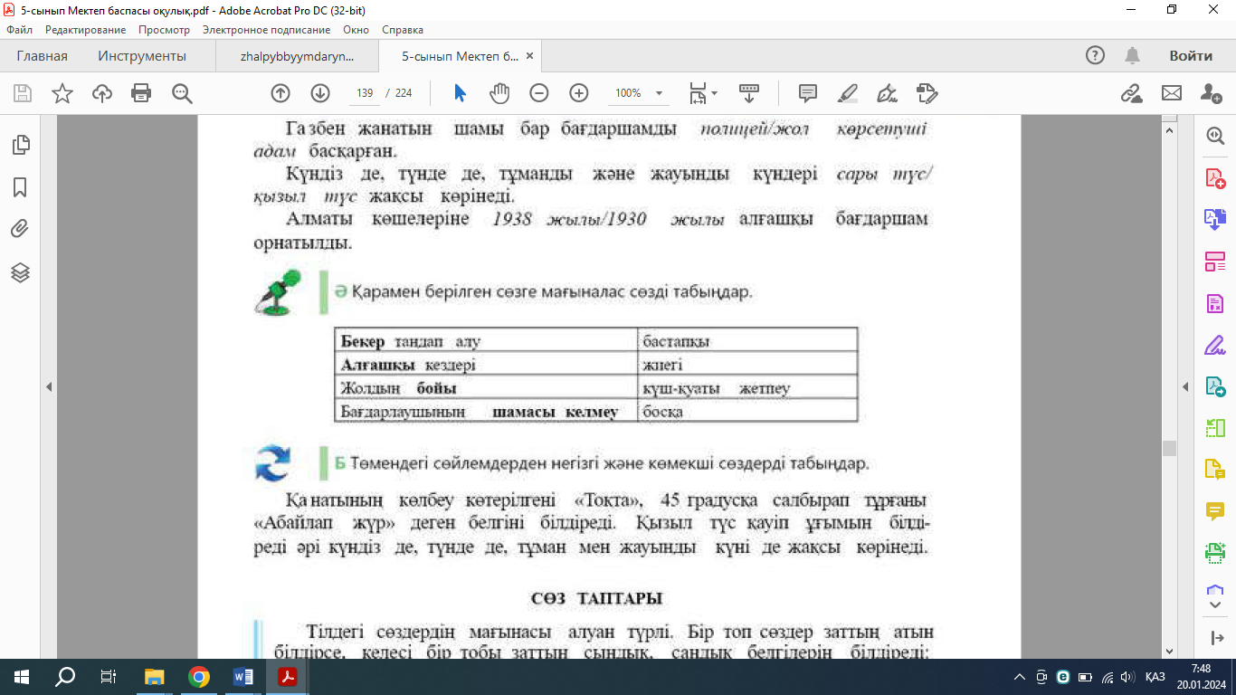Screen dimensions: 1236x695
Task: Click the page number field showing 139
Action: [x=366, y=93]
